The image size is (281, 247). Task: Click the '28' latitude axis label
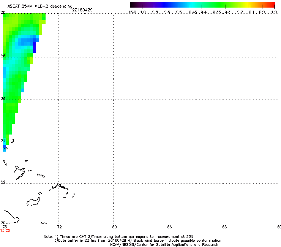3,56
